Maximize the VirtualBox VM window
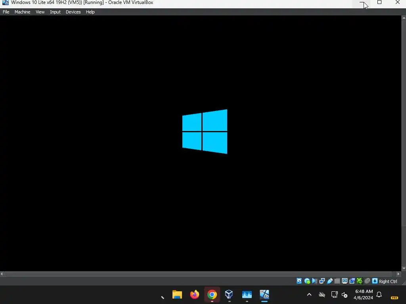 click(379, 2)
